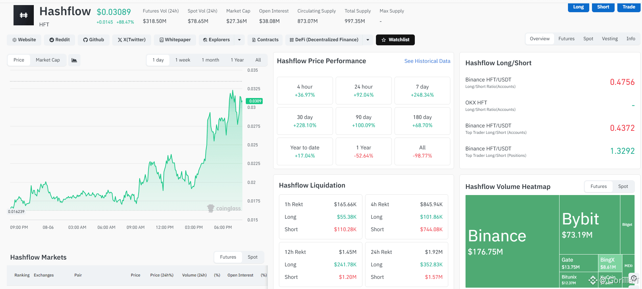Switch to the Overview tab
The image size is (642, 289).
[540, 39]
